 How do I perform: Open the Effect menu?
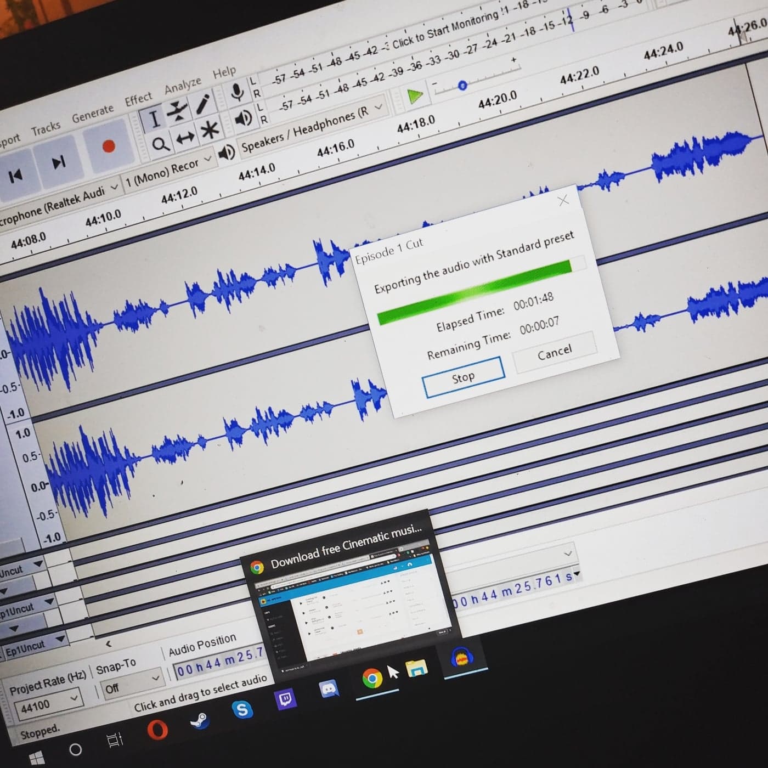click(x=138, y=99)
